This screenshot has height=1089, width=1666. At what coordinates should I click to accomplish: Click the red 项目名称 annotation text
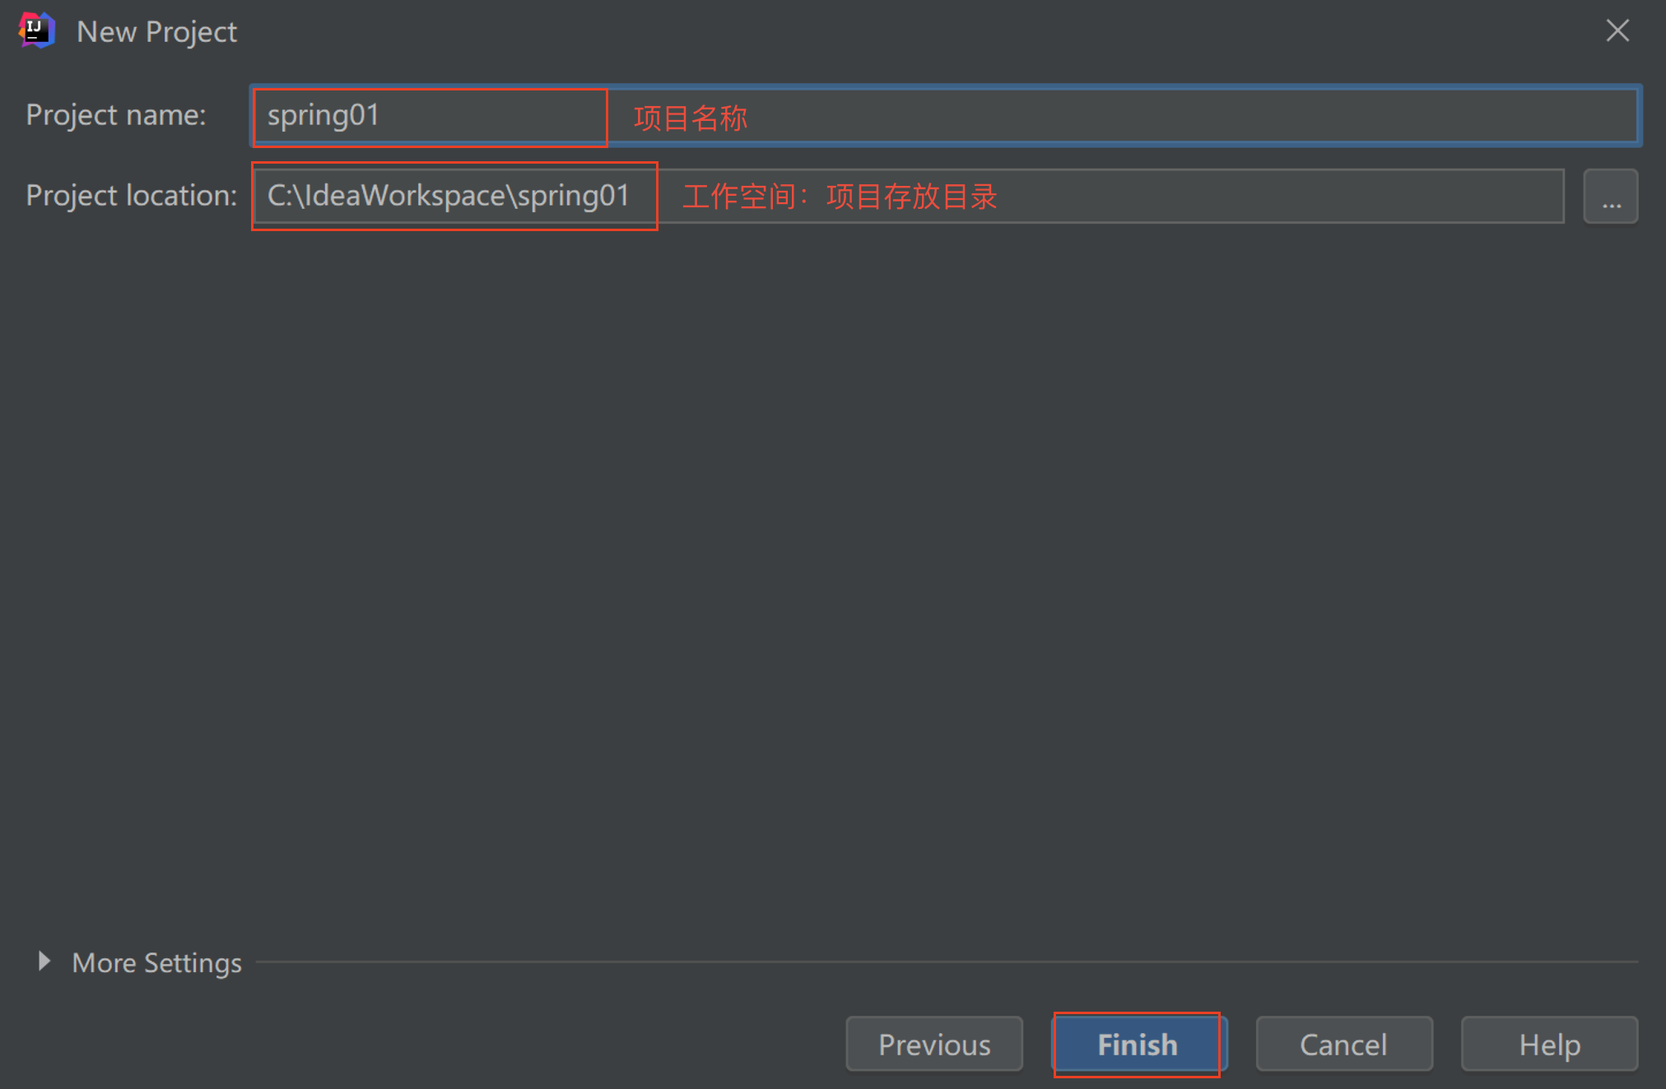[690, 118]
